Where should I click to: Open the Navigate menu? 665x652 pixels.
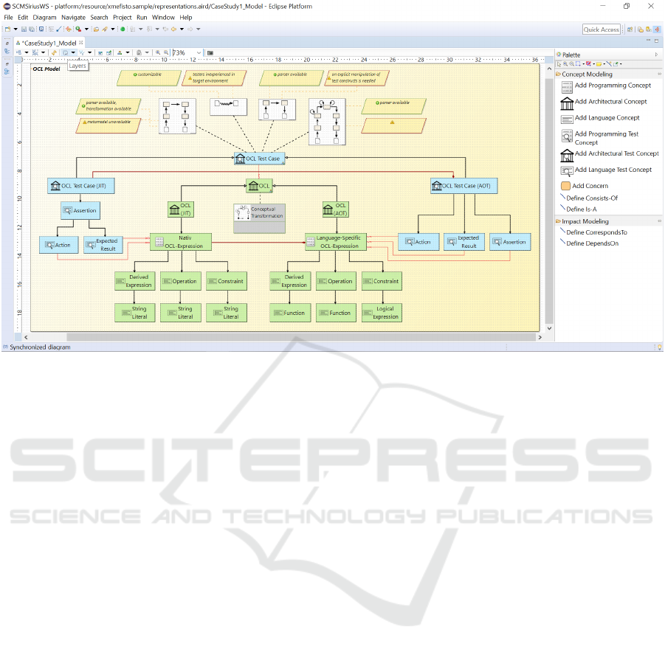(x=73, y=17)
